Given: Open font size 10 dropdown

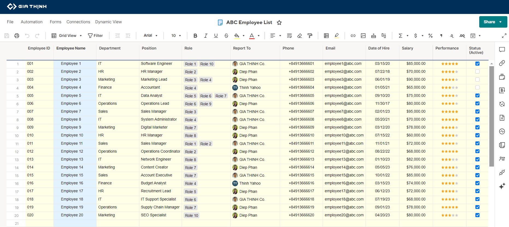Looking at the screenshot, I should (x=176, y=36).
